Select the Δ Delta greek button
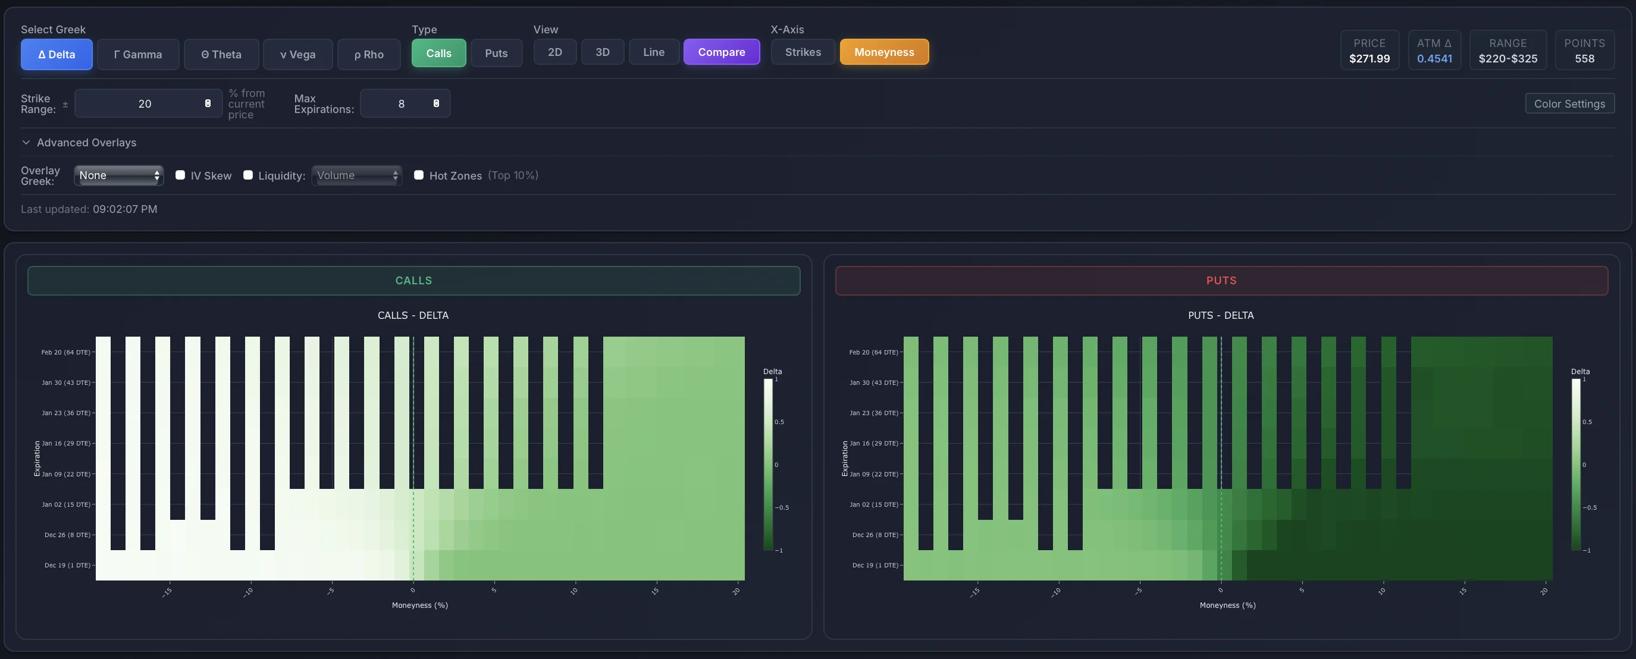Image resolution: width=1636 pixels, height=659 pixels. 57,54
